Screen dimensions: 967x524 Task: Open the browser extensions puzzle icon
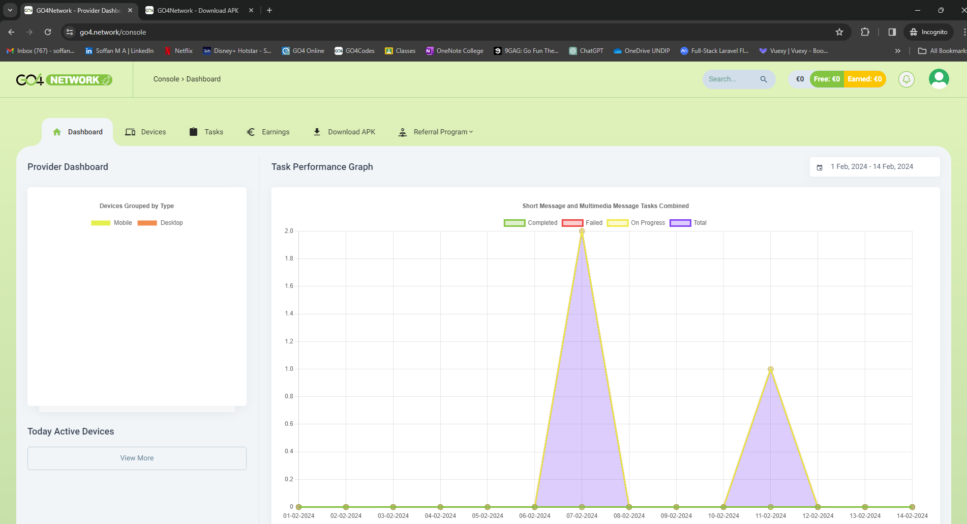(x=865, y=32)
